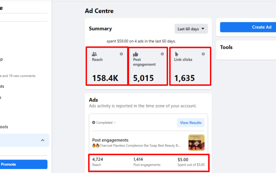Image resolution: width=276 pixels, height=173 pixels.
Task: Click the Completed status checkmark icon
Action: pos(94,123)
